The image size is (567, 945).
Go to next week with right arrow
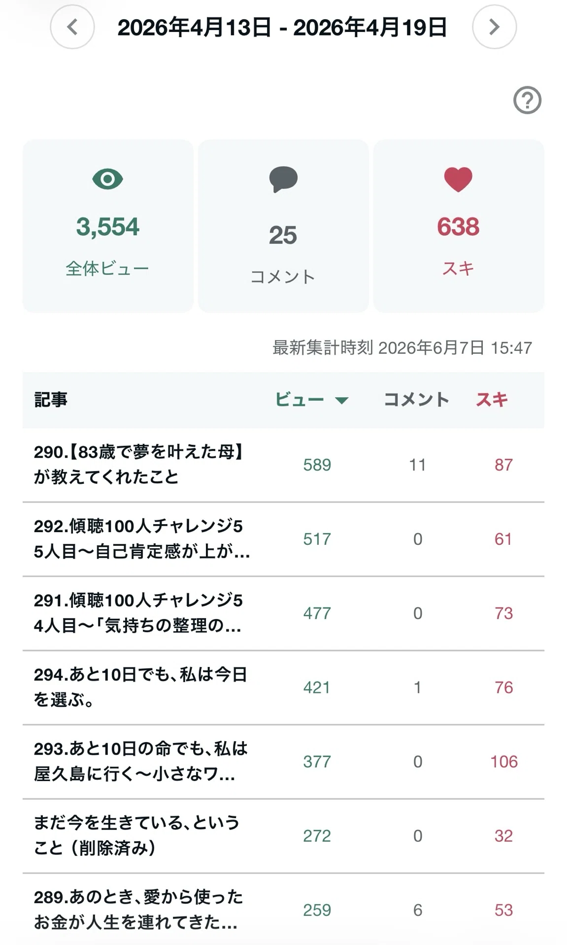point(494,27)
